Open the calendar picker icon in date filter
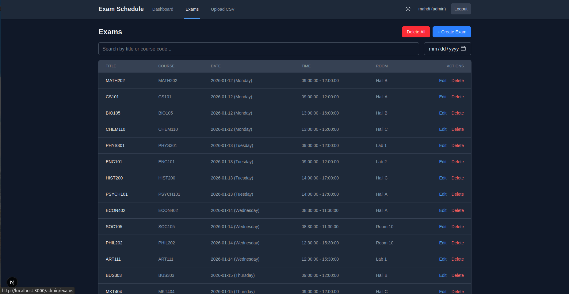 (x=463, y=49)
